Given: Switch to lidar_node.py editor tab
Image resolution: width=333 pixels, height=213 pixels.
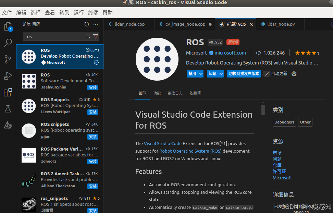Looking at the screenshot, I should (280, 24).
